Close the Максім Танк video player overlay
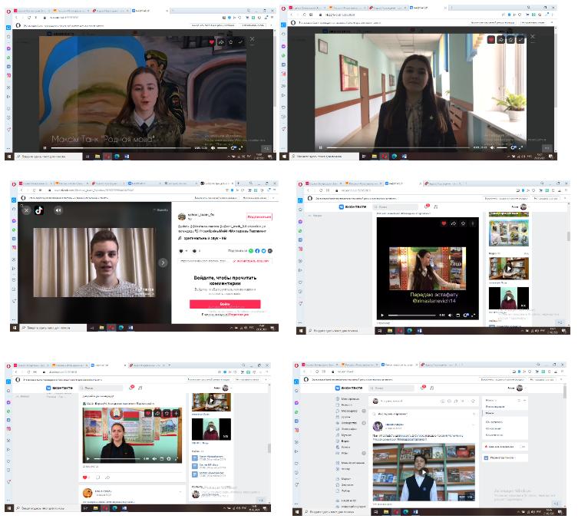The image size is (578, 522). tap(252, 38)
